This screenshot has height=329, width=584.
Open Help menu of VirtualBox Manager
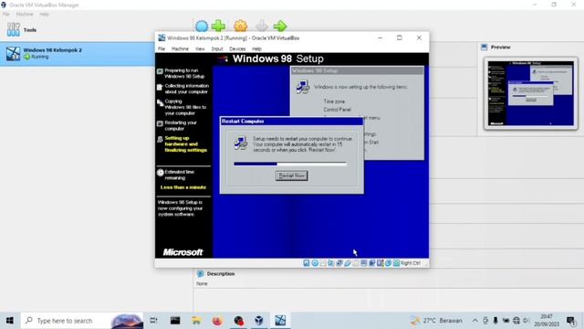tap(45, 15)
